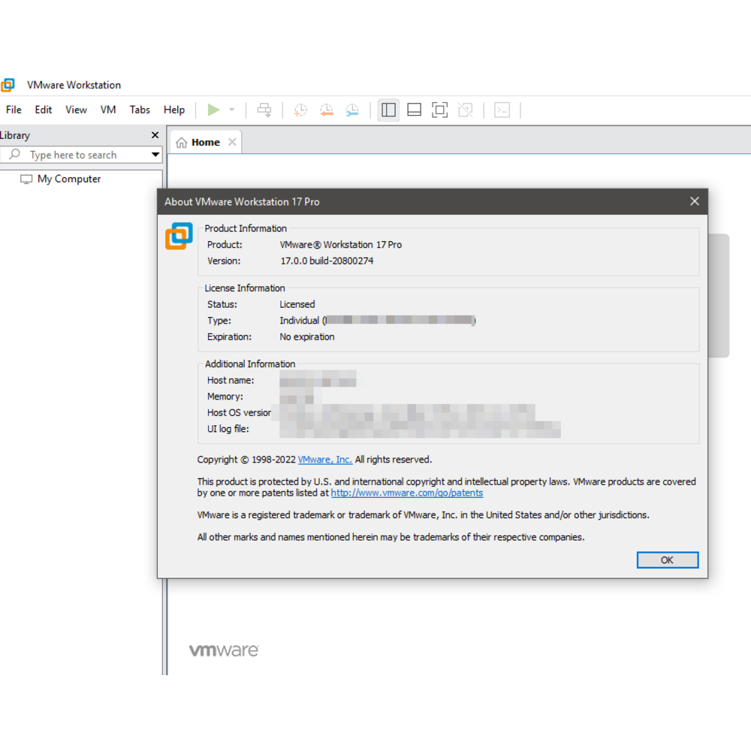The height and width of the screenshot is (751, 751).
Task: Click Send Ctrl+Alt+Del toolbar icon
Action: click(x=264, y=110)
